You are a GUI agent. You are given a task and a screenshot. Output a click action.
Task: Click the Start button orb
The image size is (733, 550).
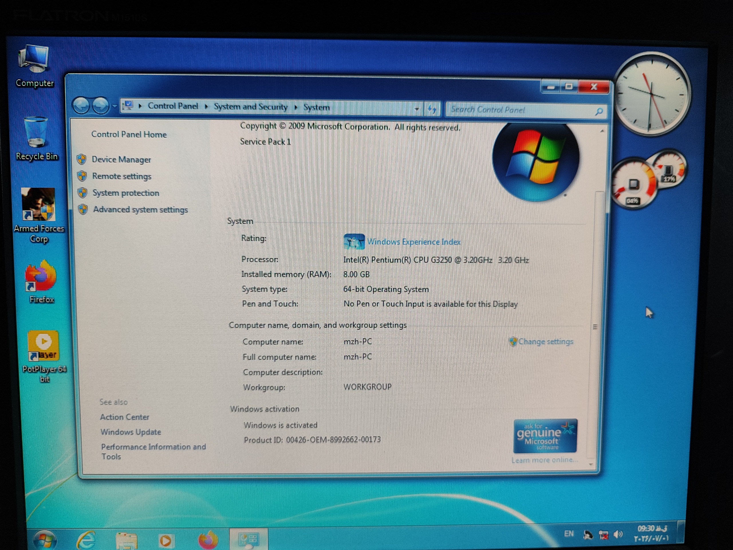45,540
